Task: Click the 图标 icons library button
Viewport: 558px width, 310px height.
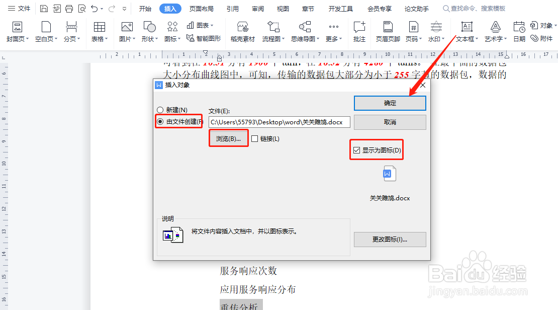Action: [172, 31]
